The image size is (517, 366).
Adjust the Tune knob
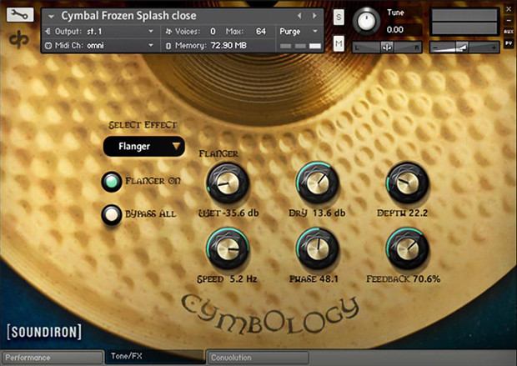click(366, 21)
